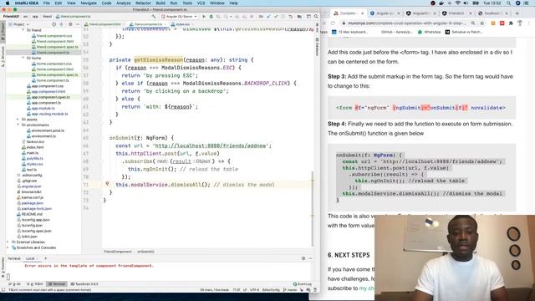Open the Analyze menu
The height and width of the screenshot is (301, 535).
123,3
